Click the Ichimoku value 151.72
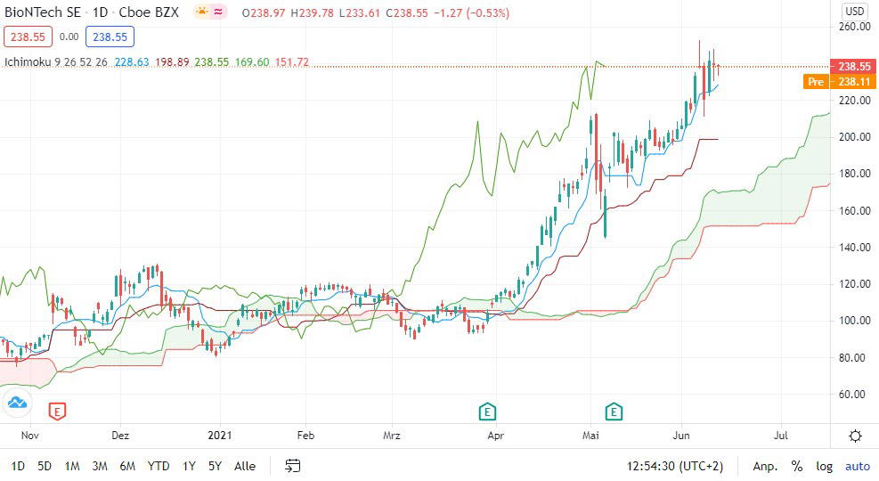 point(291,61)
